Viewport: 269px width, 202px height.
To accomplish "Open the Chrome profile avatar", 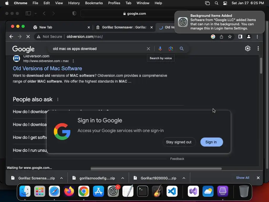I will pyautogui.click(x=249, y=37).
